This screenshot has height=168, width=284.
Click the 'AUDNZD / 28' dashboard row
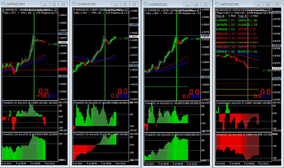pyautogui.click(x=248, y=25)
